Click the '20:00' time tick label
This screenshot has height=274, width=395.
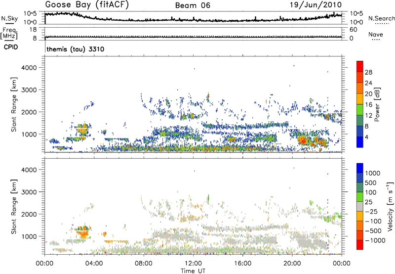[292, 264]
